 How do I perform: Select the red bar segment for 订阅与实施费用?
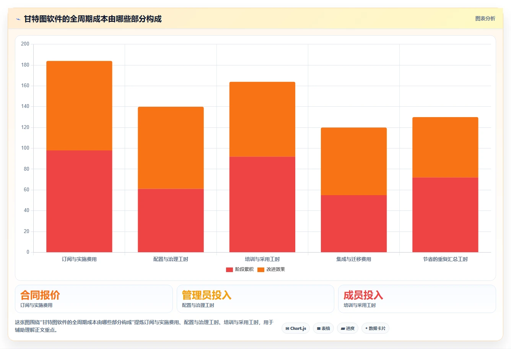point(79,201)
